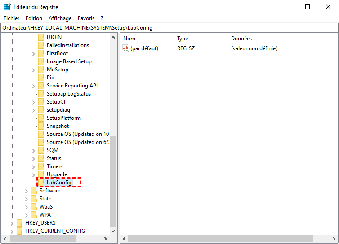Screen dimensions: 339x244
Task: Click the LabConfig folder icon
Action: point(41,183)
